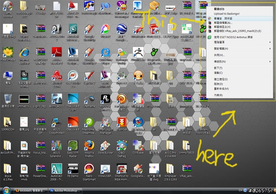The image size is (276, 194).
Task: Open Windows Start orb button
Action: (6, 191)
